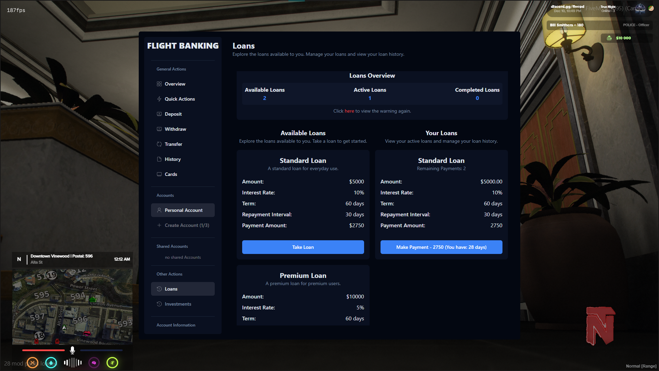The image size is (659, 371).
Task: Click the Active Loans count
Action: point(370,98)
